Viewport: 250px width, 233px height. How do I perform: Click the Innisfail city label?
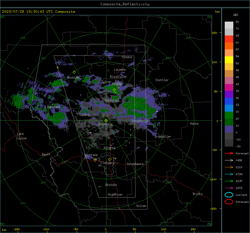(112, 100)
